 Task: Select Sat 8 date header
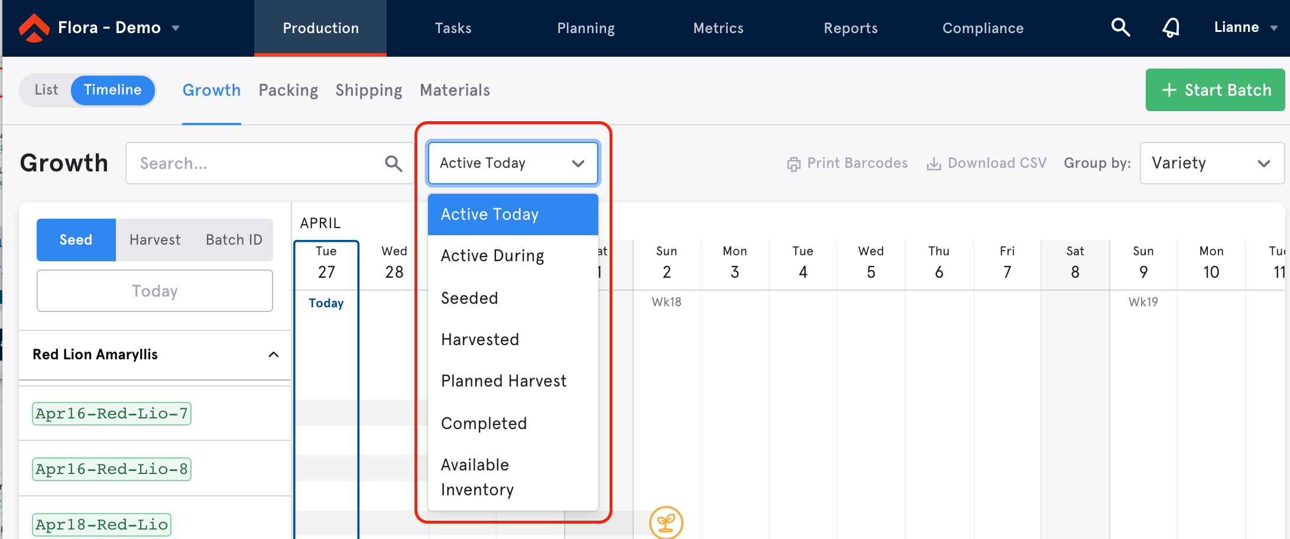(1075, 262)
